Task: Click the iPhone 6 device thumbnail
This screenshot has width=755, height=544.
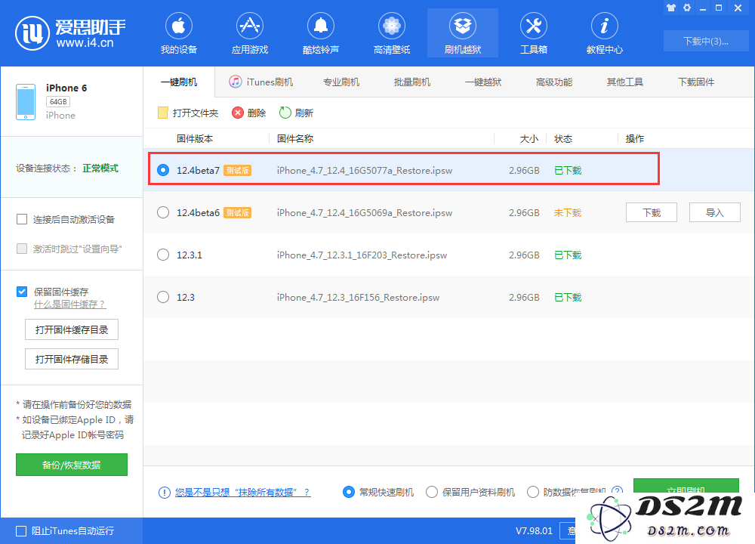Action: pyautogui.click(x=26, y=102)
